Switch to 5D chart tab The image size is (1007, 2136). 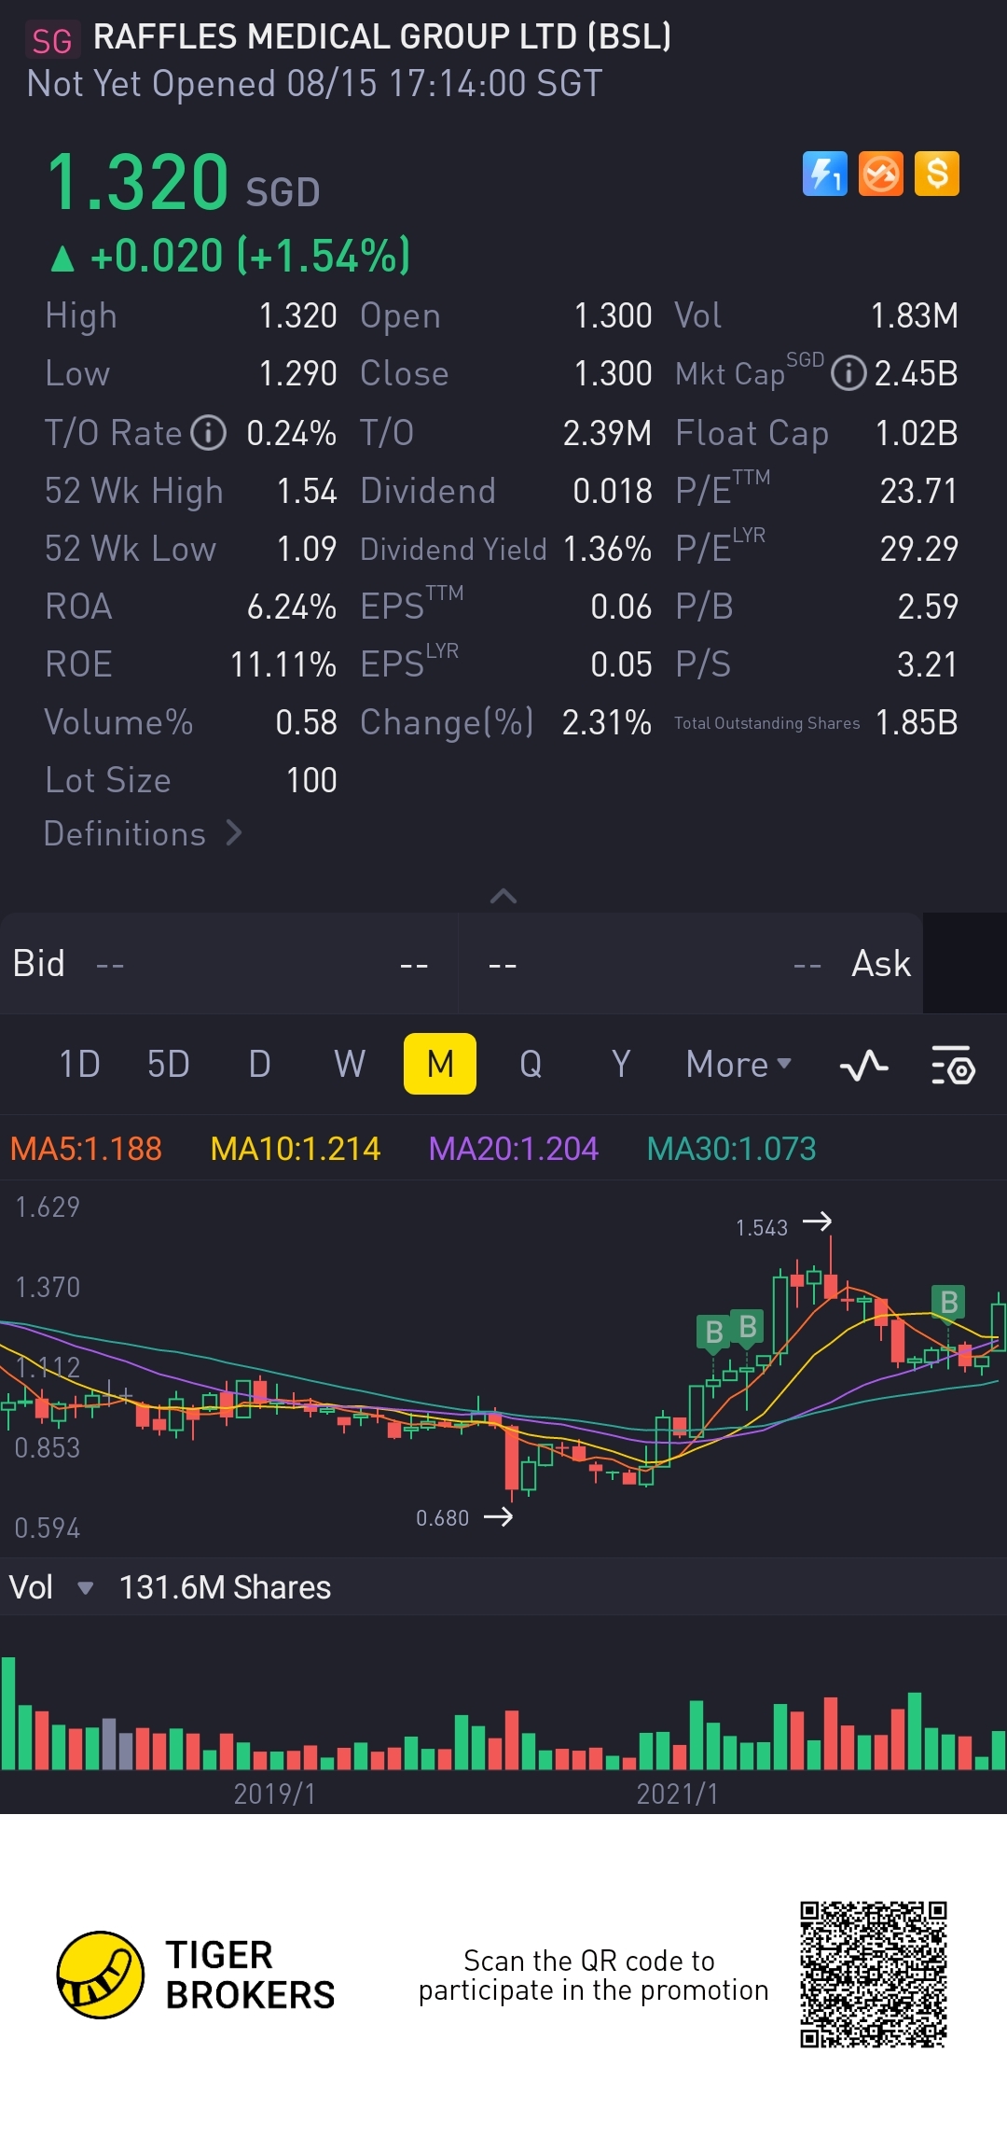coord(169,1064)
